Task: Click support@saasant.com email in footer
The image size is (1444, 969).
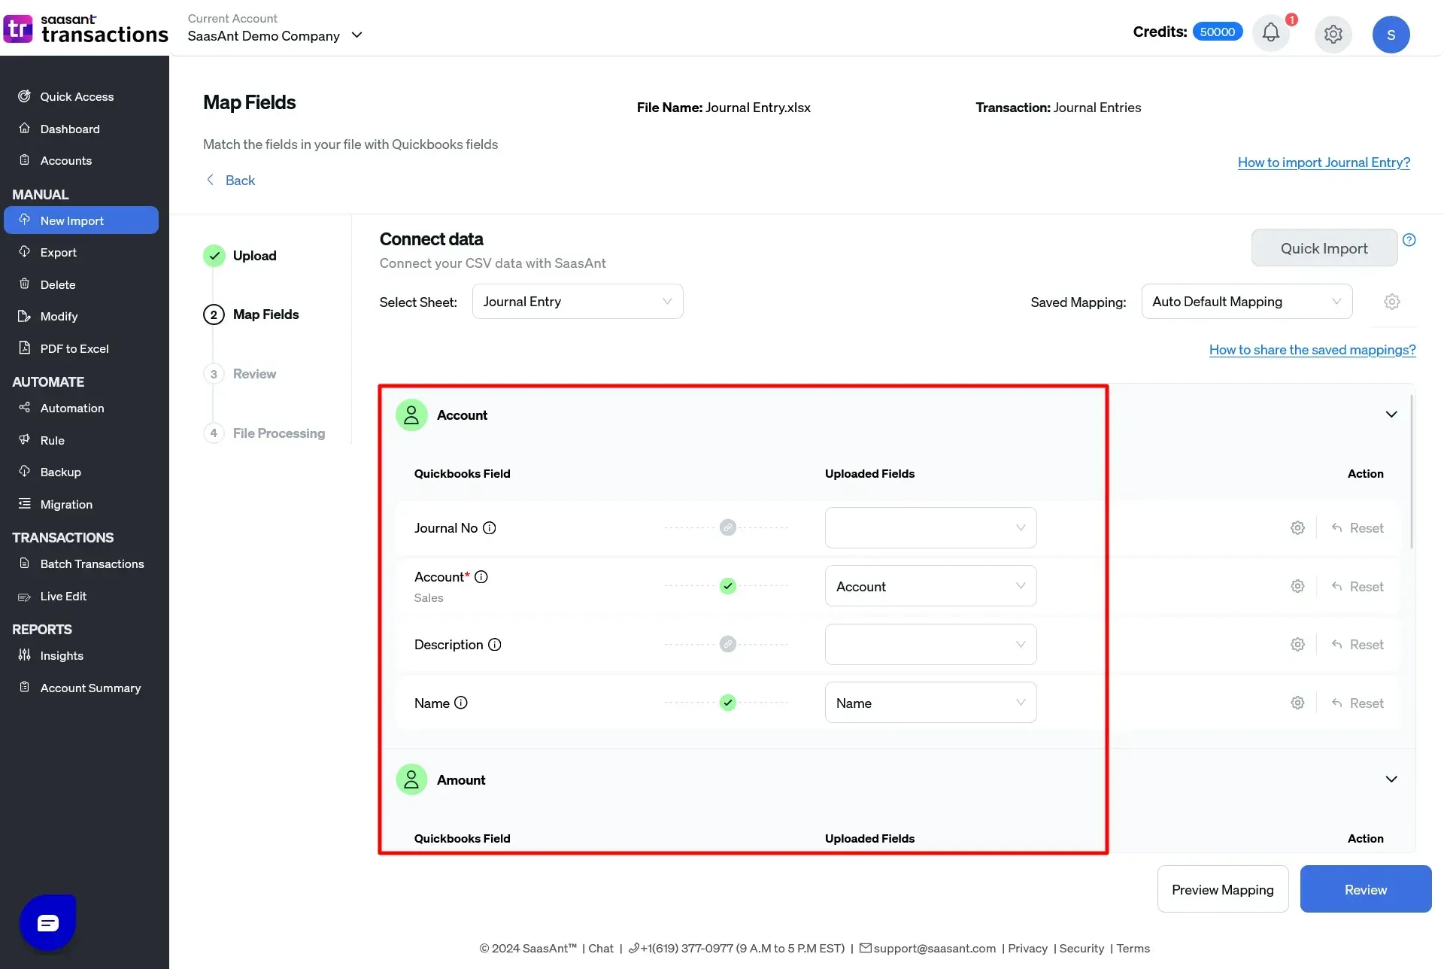Action: 934,949
